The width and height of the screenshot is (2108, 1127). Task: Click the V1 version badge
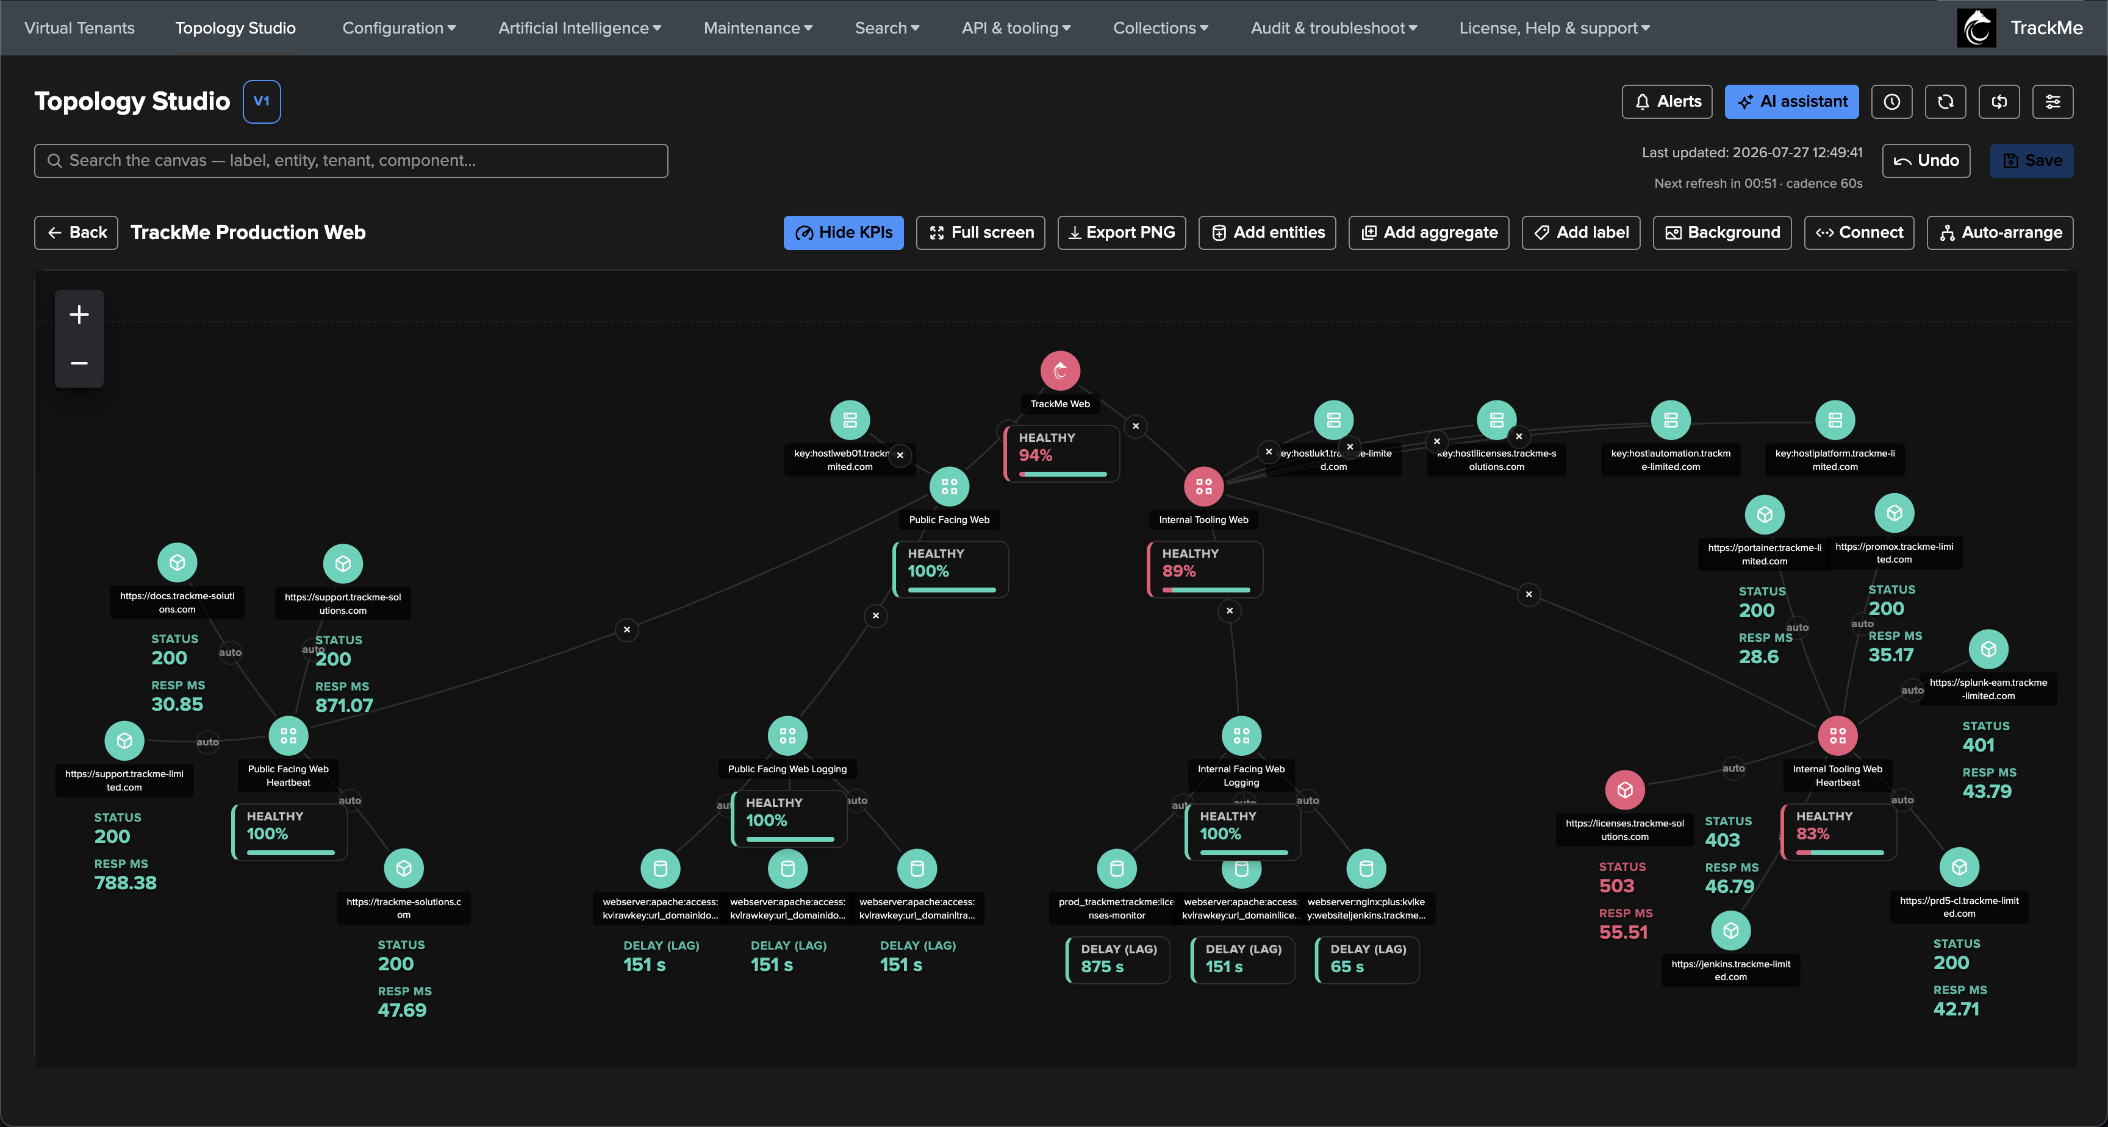tap(261, 101)
